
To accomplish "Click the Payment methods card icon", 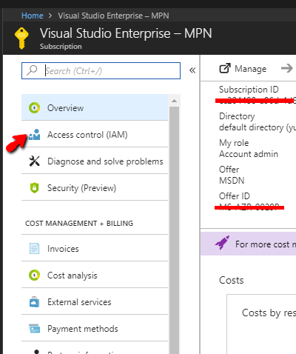I will coord(34,329).
